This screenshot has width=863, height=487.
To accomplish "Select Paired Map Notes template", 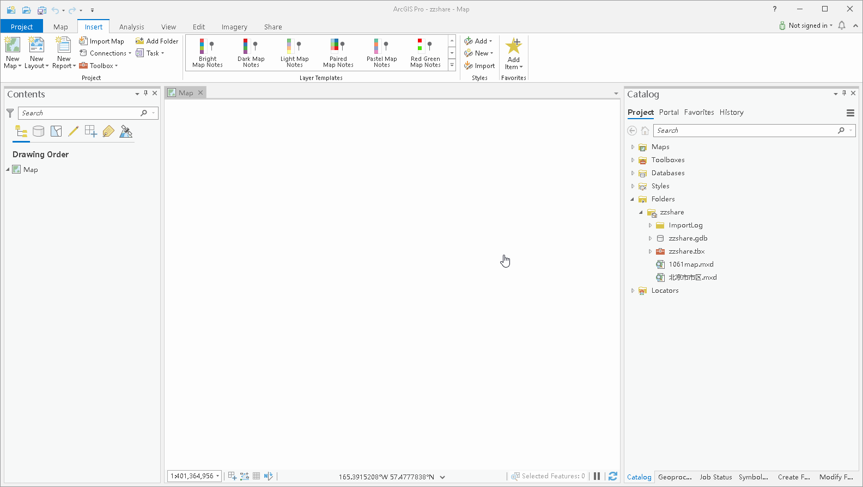I will pyautogui.click(x=338, y=53).
